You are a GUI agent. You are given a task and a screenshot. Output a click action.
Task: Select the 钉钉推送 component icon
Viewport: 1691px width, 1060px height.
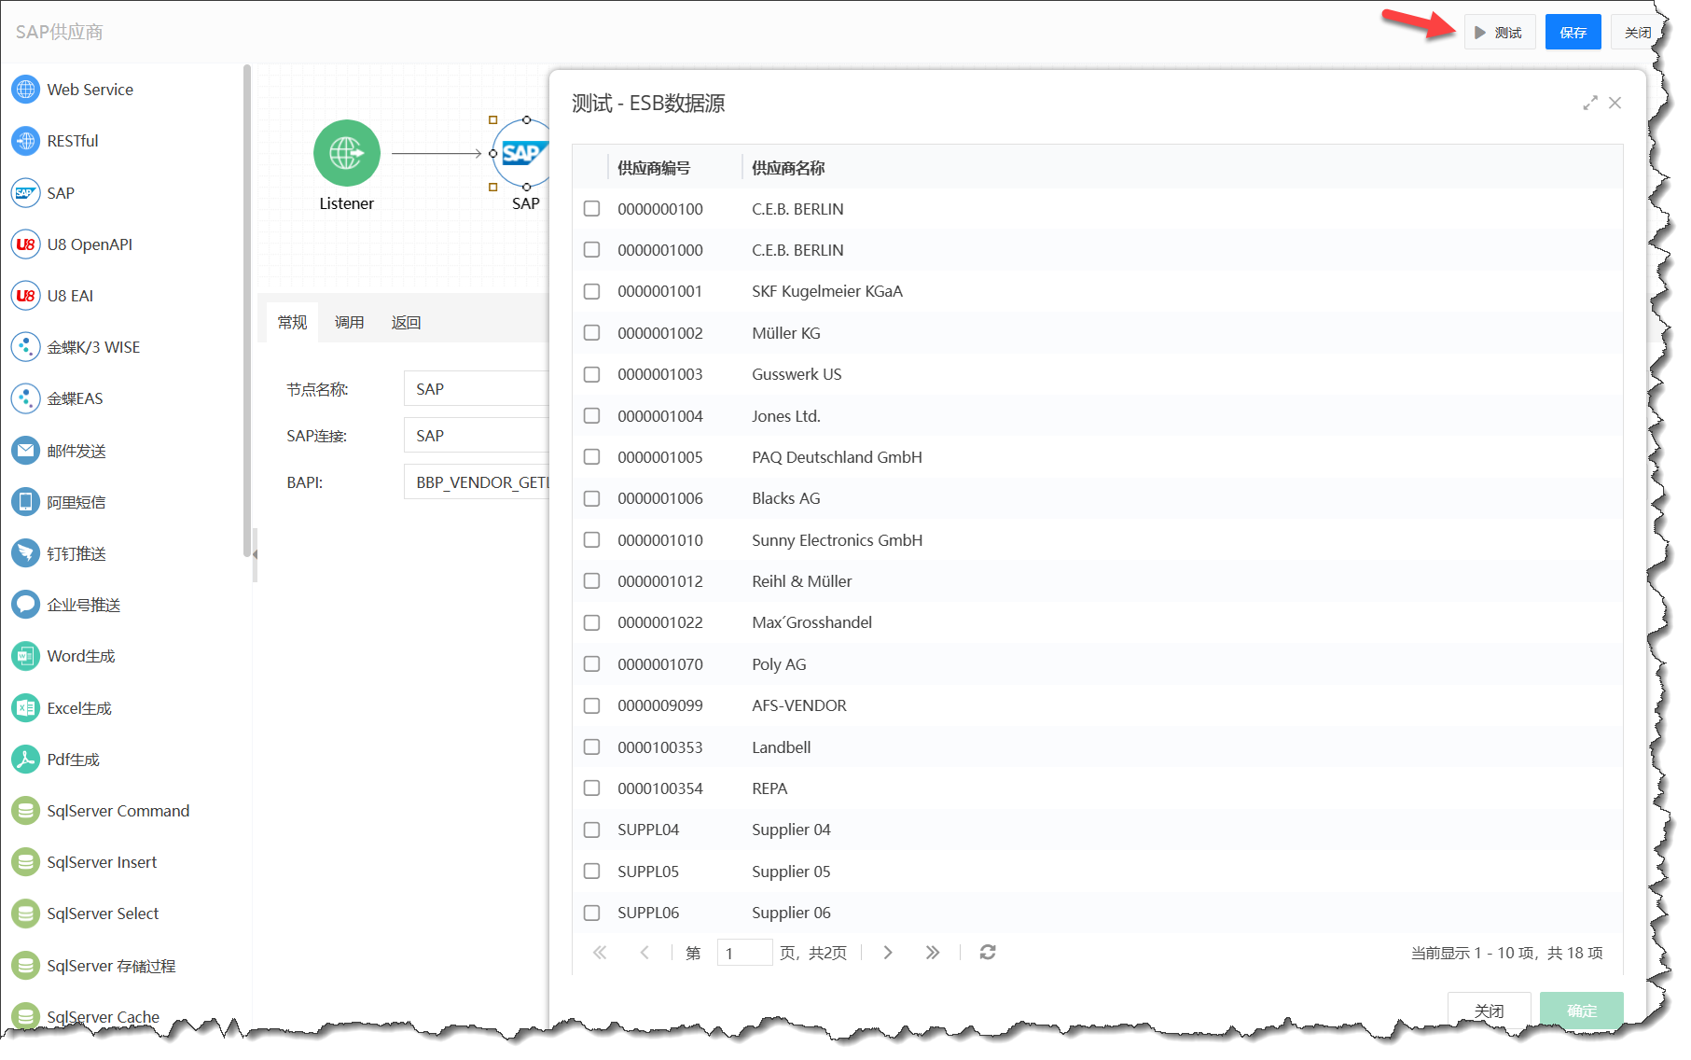25,553
